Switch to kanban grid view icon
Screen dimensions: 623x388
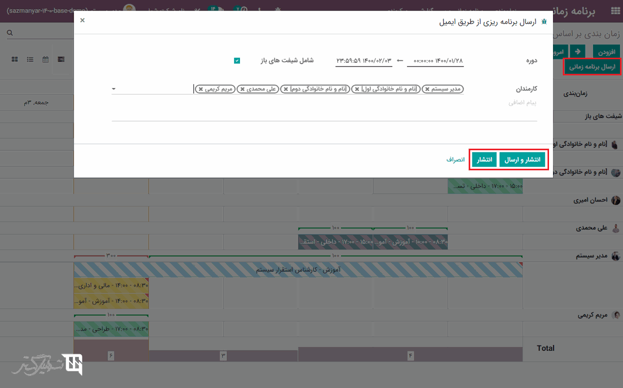[x=15, y=59]
